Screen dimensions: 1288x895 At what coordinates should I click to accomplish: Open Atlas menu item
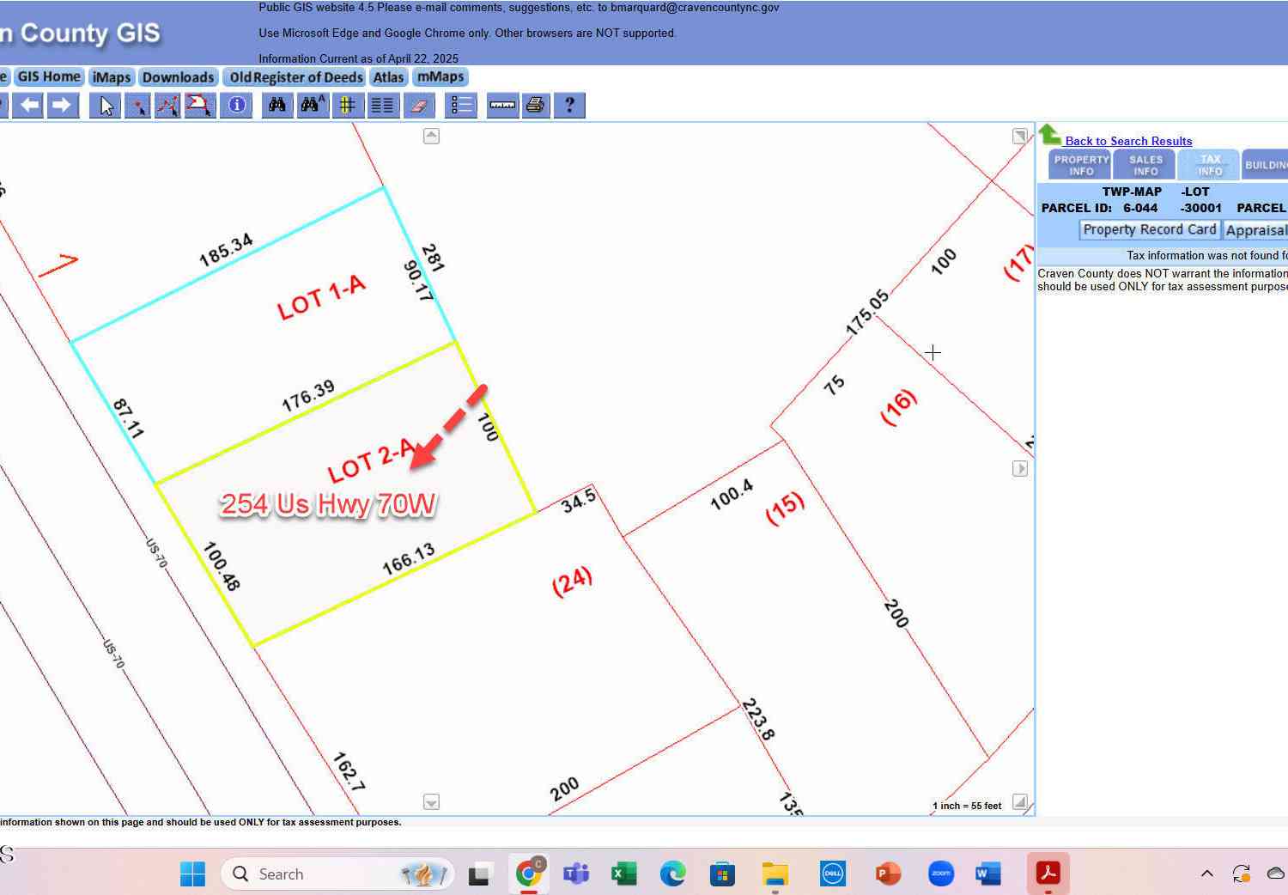coord(388,77)
